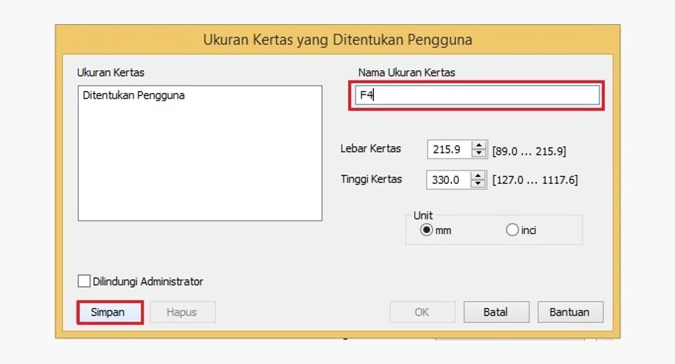Select the inci unit radio button
The height and width of the screenshot is (364, 675).
click(512, 230)
